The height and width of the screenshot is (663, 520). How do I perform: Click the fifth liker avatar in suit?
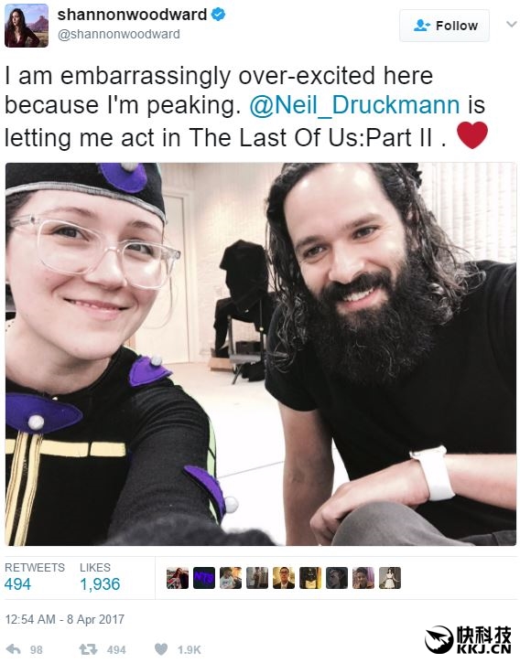284,578
